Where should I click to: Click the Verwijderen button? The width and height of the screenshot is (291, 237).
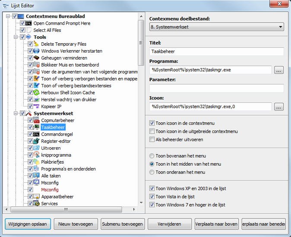pos(170,224)
